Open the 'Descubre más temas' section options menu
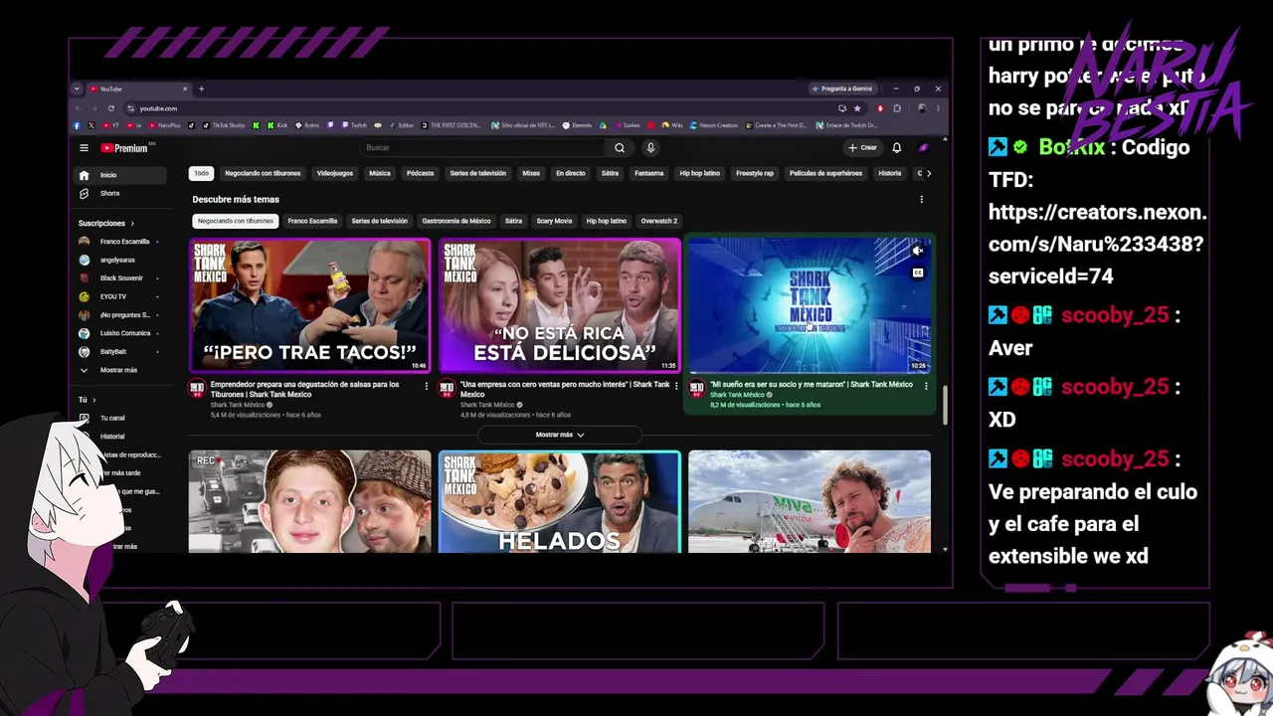 (921, 200)
